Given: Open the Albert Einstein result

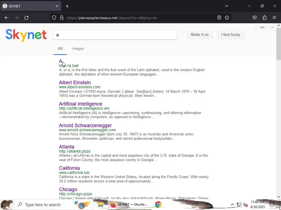Looking at the screenshot, I should (75, 83).
